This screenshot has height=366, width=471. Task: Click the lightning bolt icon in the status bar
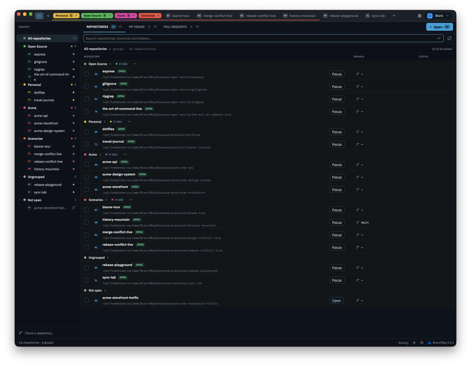point(414,343)
